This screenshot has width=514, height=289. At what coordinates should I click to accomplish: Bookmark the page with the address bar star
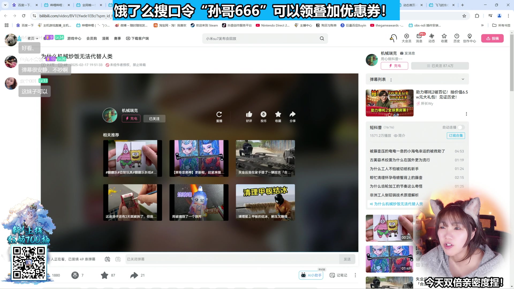click(464, 16)
